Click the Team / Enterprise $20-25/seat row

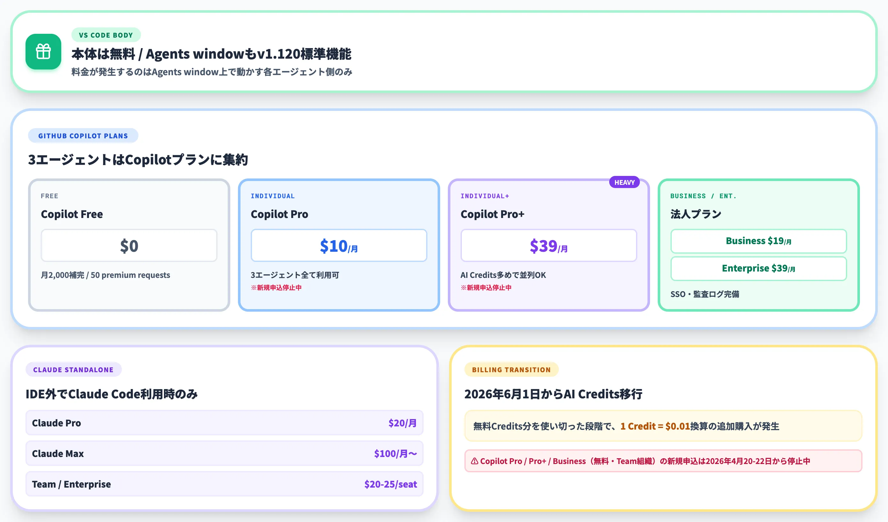[x=225, y=484]
